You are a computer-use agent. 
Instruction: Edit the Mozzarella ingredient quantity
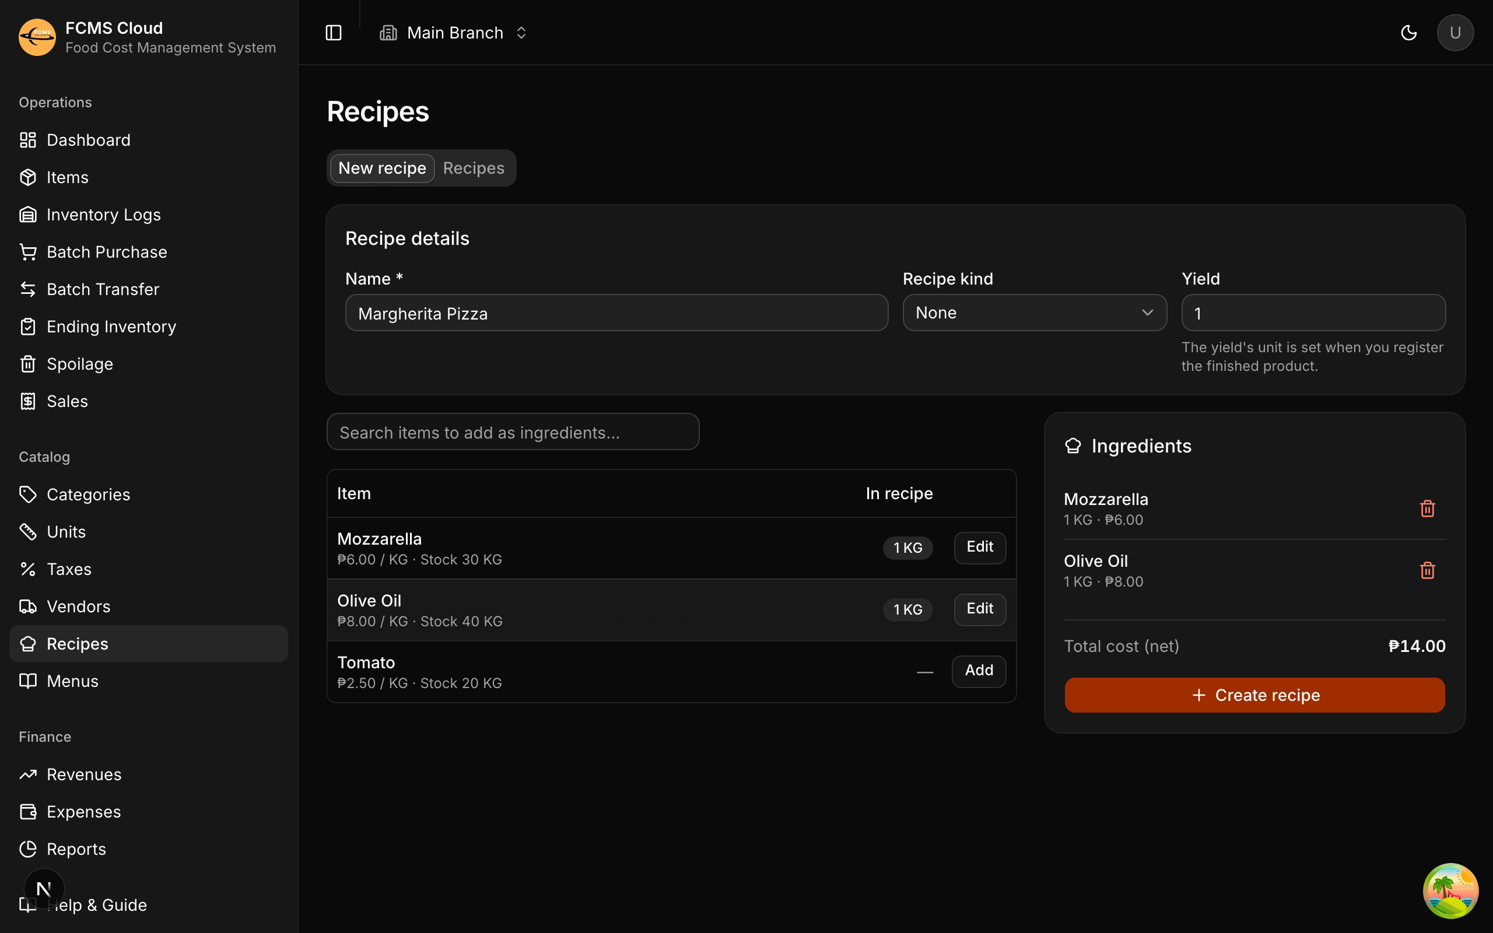tap(980, 548)
